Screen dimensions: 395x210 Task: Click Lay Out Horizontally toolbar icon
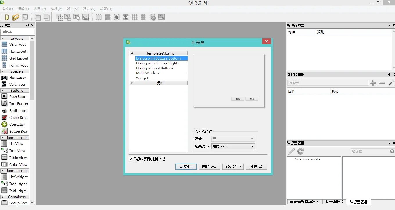click(99, 17)
